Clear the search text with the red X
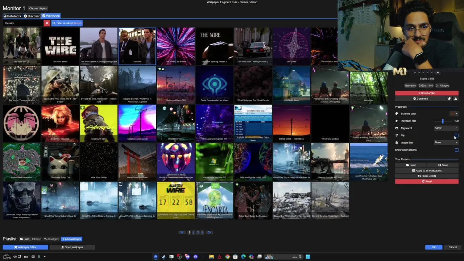Image resolution: width=464 pixels, height=261 pixels. pyautogui.click(x=46, y=23)
